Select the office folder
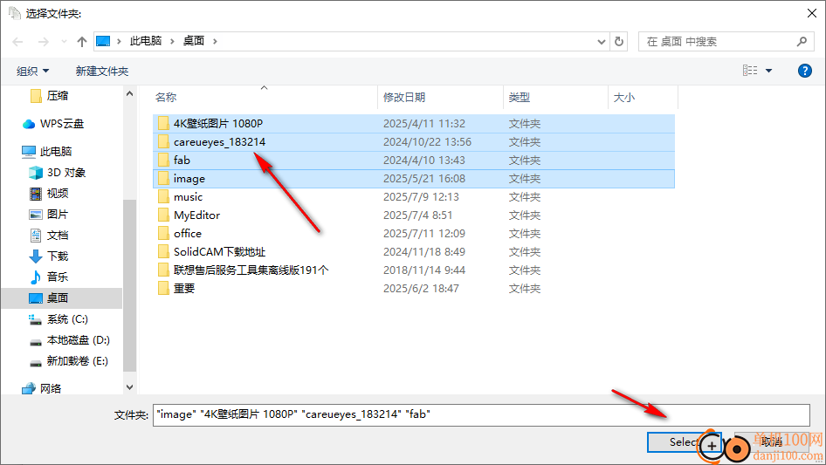Viewport: 826px width, 465px height. click(x=414, y=233)
